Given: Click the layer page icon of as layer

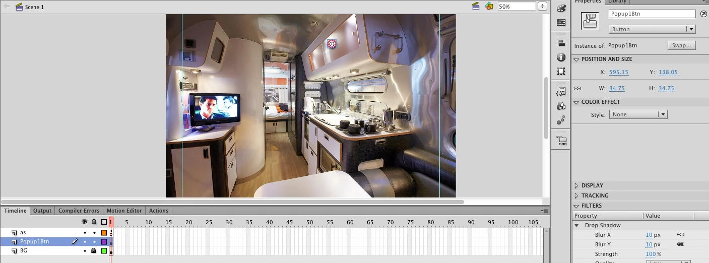Looking at the screenshot, I should [x=14, y=233].
